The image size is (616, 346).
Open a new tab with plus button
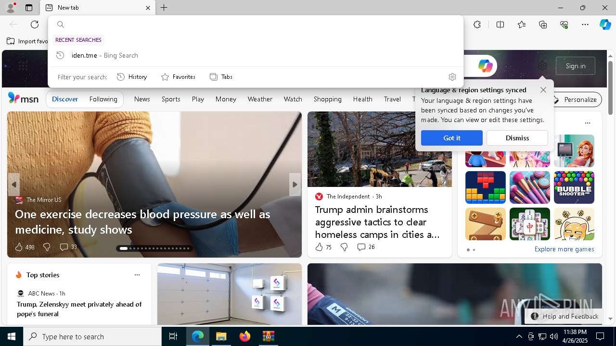pyautogui.click(x=164, y=8)
